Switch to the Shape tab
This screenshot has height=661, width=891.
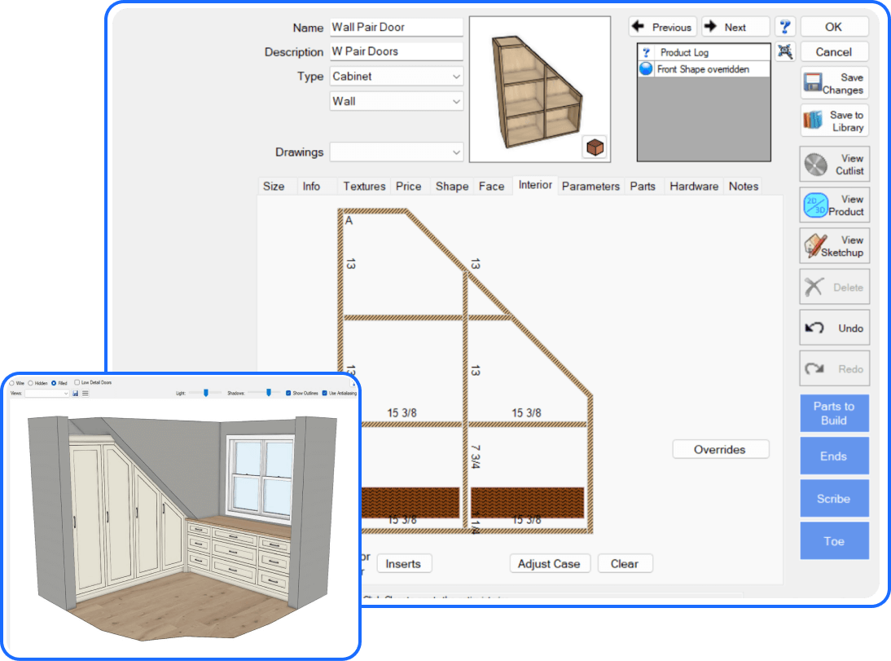(452, 186)
